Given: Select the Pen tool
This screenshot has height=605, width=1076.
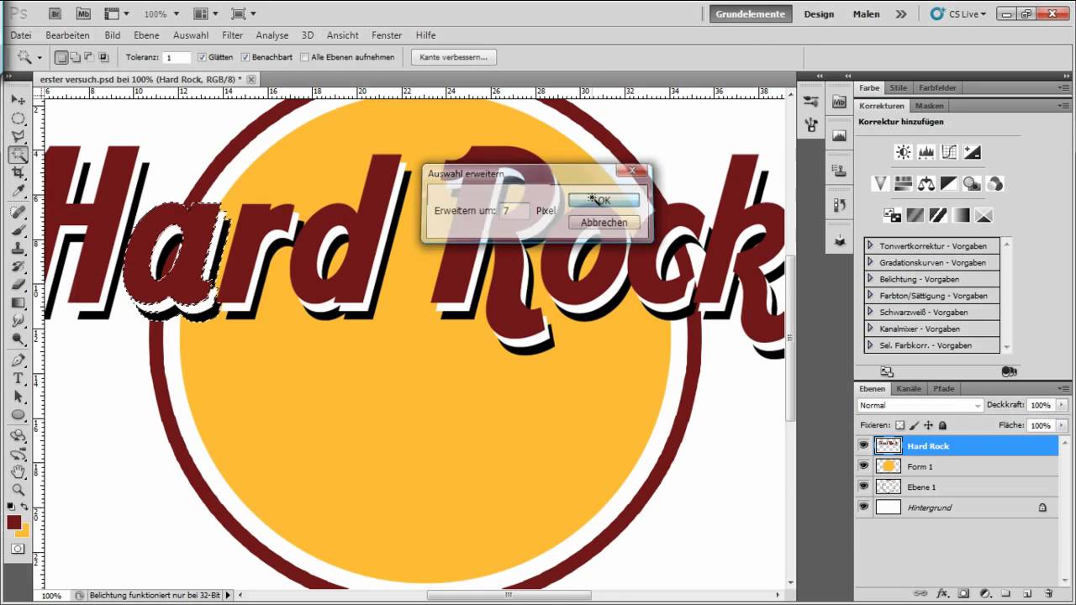Looking at the screenshot, I should 18,360.
